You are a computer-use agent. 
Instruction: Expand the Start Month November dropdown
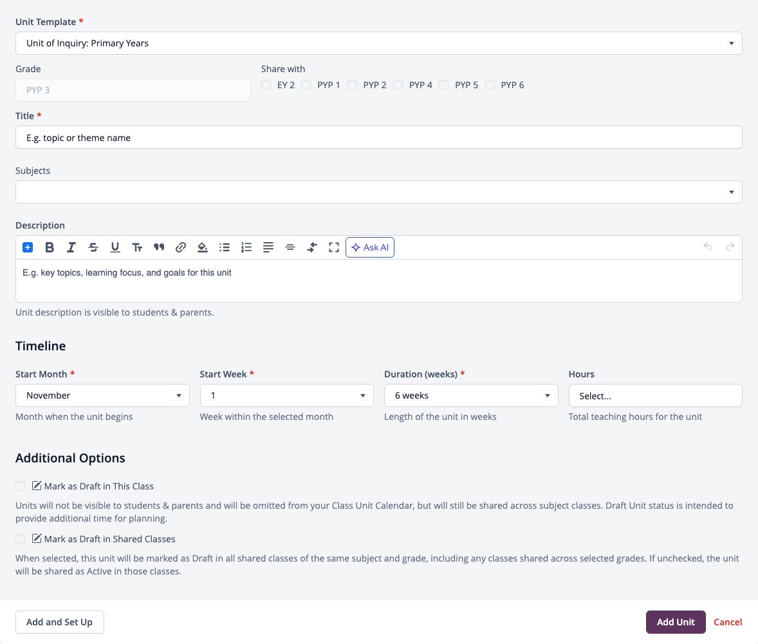(x=102, y=395)
